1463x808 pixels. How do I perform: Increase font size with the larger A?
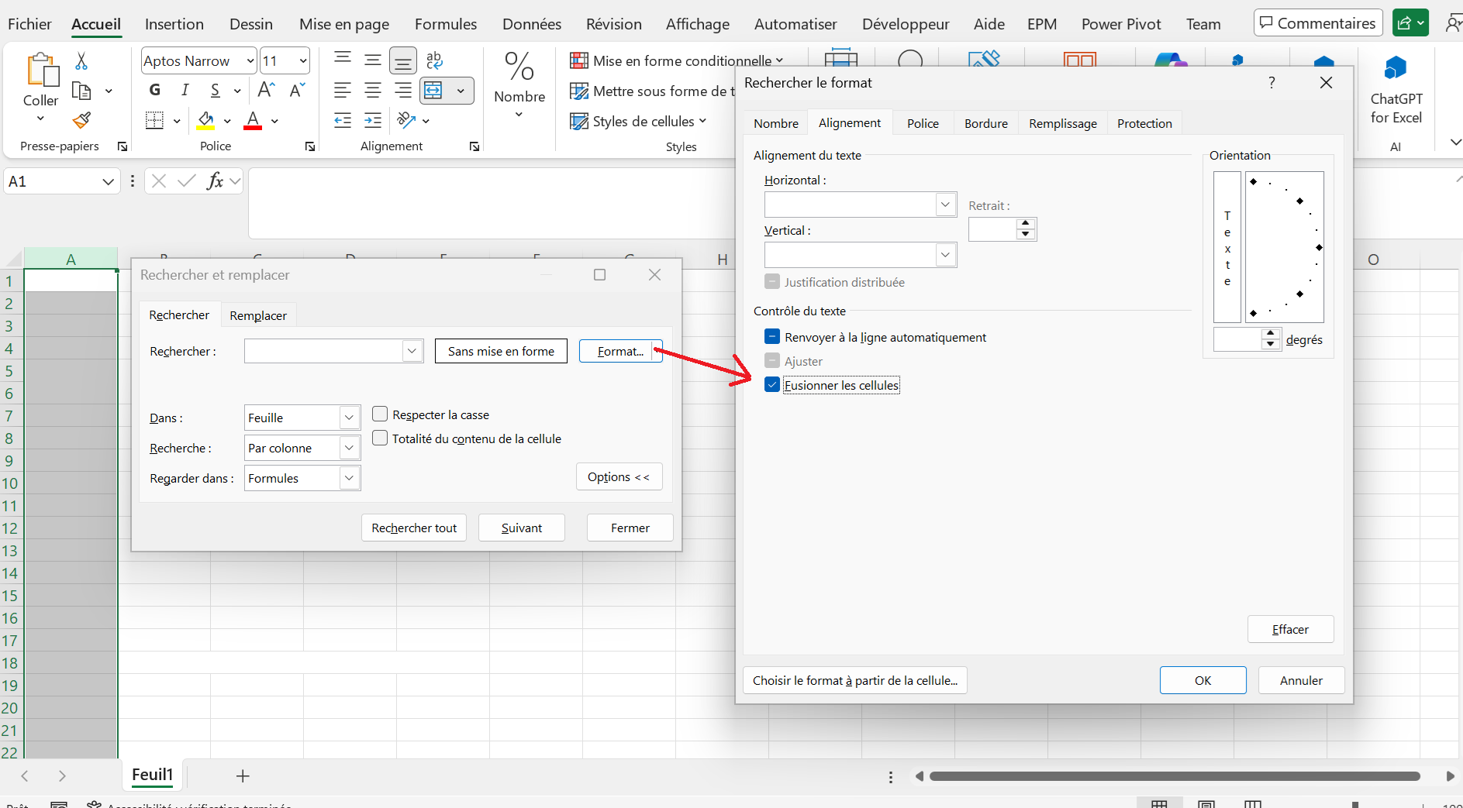point(266,91)
